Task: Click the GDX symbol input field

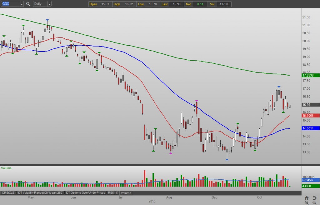Action: point(10,4)
